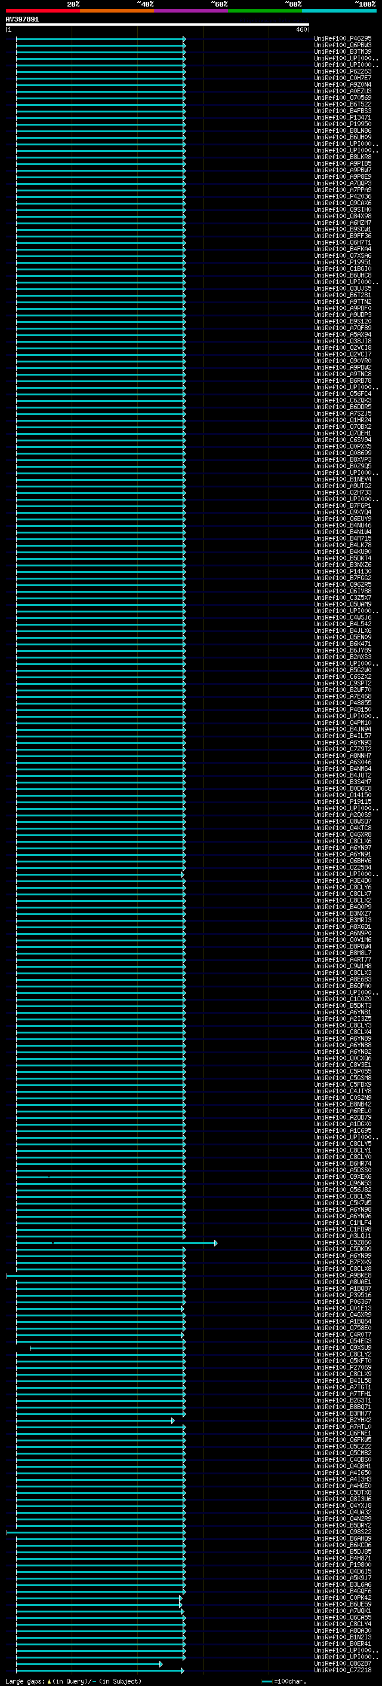This screenshot has height=1686, width=382.
Task: Select the UniRef100_A7WQK1 label
Action: (x=342, y=1611)
